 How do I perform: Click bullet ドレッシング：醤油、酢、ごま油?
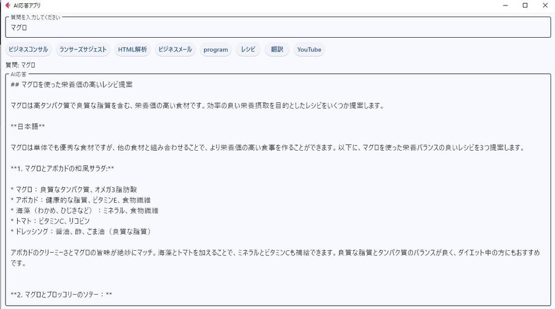(x=82, y=231)
